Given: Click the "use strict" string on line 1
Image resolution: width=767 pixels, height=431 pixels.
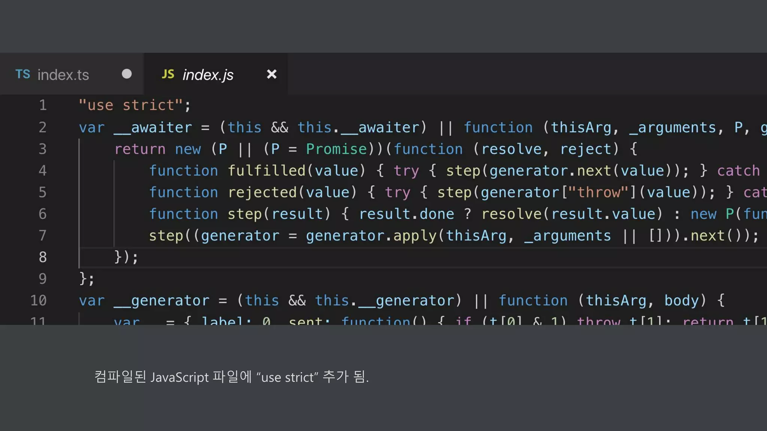Looking at the screenshot, I should tap(131, 105).
